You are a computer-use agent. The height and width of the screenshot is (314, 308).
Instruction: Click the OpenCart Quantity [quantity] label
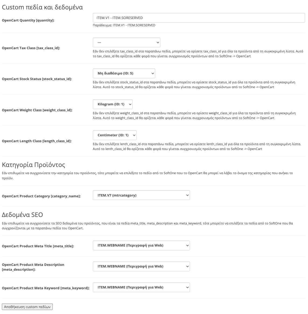click(28, 20)
